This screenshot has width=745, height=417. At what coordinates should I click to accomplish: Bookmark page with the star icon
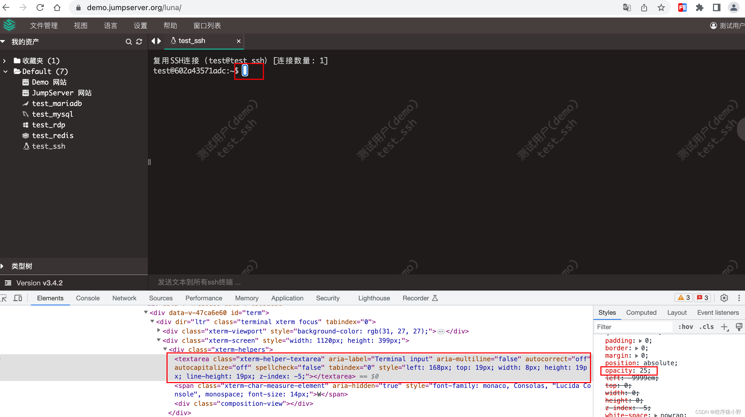tap(661, 7)
